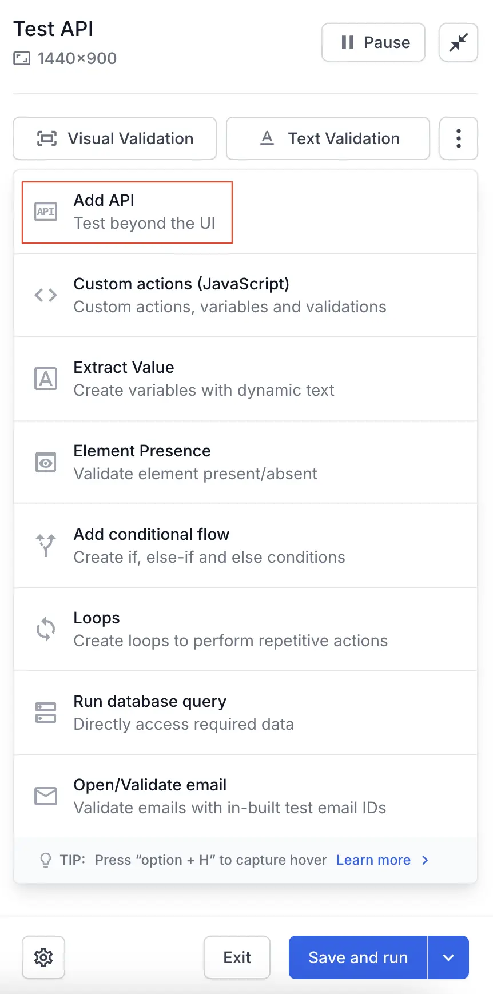Click the Extract Value letter icon
Viewport: 493px width, 994px height.
(46, 379)
